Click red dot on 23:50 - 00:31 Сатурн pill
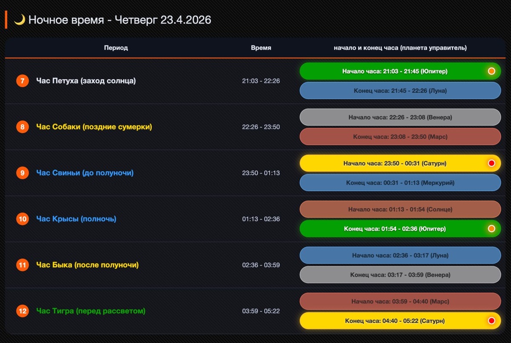The image size is (511, 343). click(x=491, y=163)
